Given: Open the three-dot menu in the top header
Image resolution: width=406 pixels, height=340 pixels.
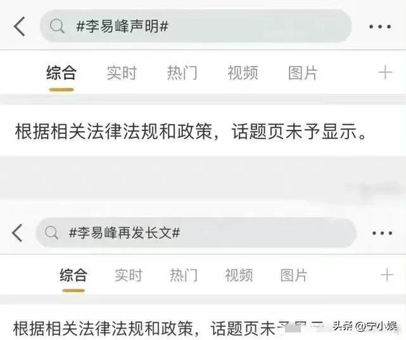Looking at the screenshot, I should point(380,27).
